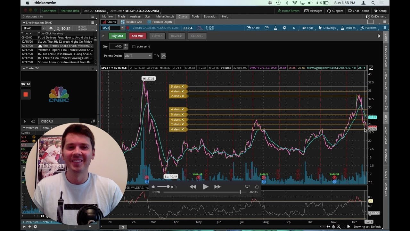The height and width of the screenshot is (231, 410).
Task: Change the D timeframe aggregation
Action: coord(294,28)
